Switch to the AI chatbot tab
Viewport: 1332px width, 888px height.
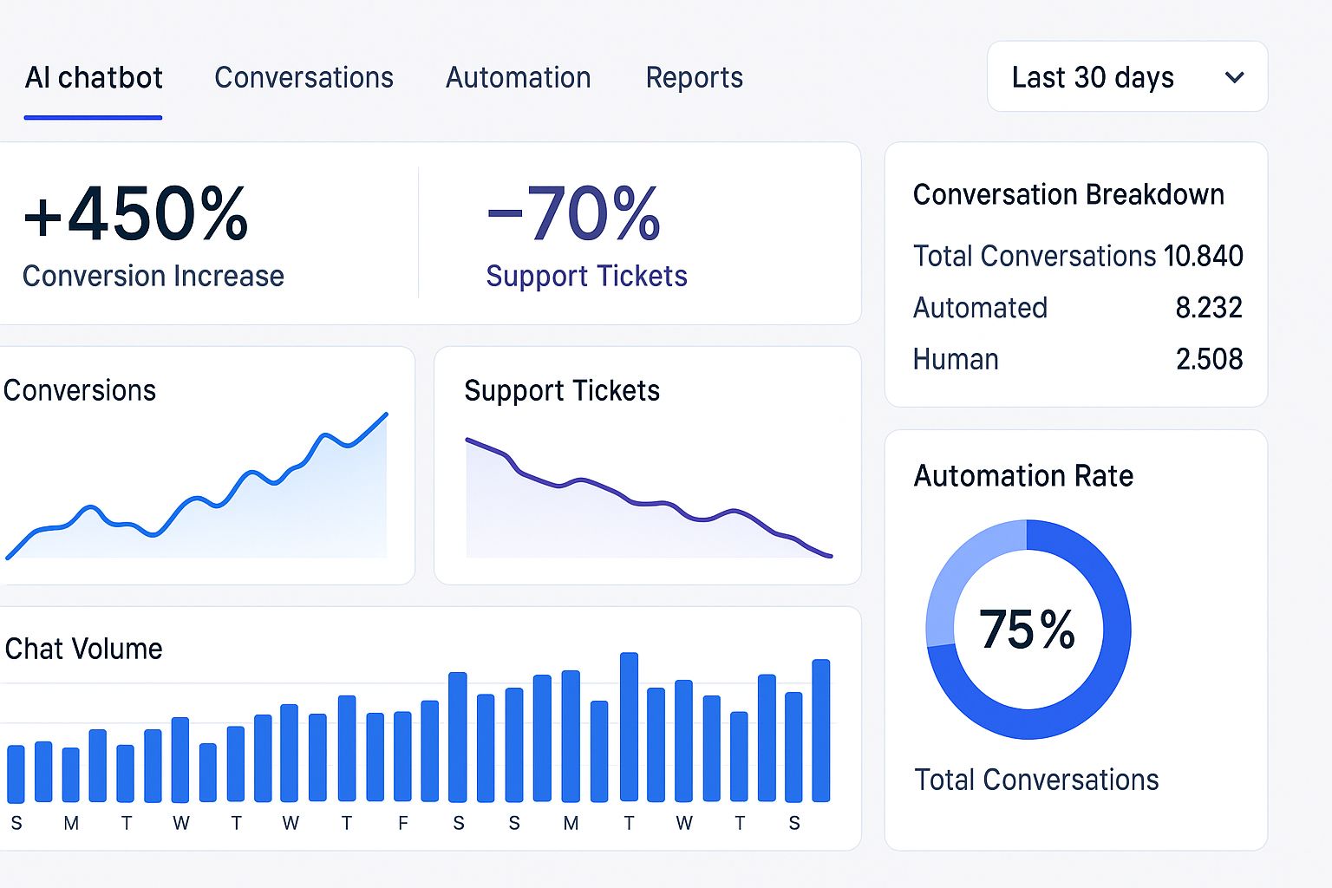click(x=94, y=78)
